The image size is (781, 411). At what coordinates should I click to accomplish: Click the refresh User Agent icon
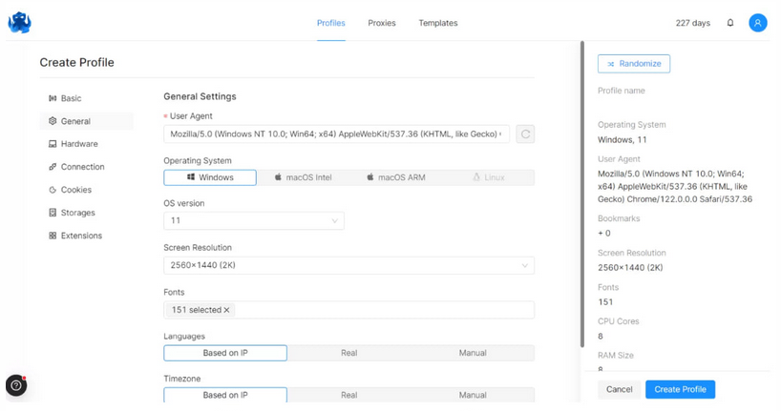(x=525, y=134)
